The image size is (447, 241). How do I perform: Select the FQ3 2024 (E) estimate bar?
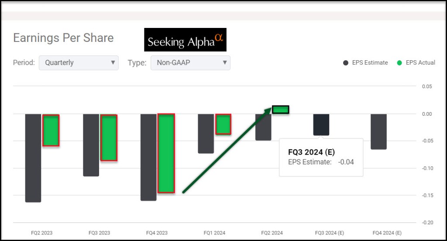coord(321,124)
